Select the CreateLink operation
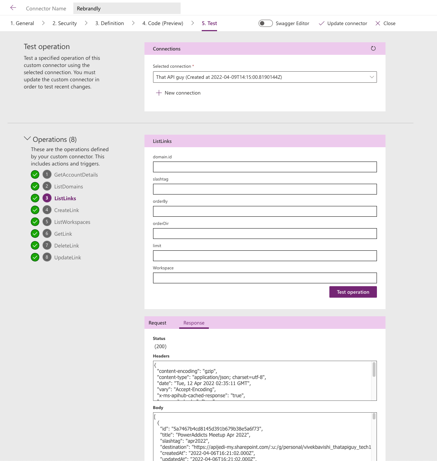This screenshot has width=437, height=461. coord(67,210)
